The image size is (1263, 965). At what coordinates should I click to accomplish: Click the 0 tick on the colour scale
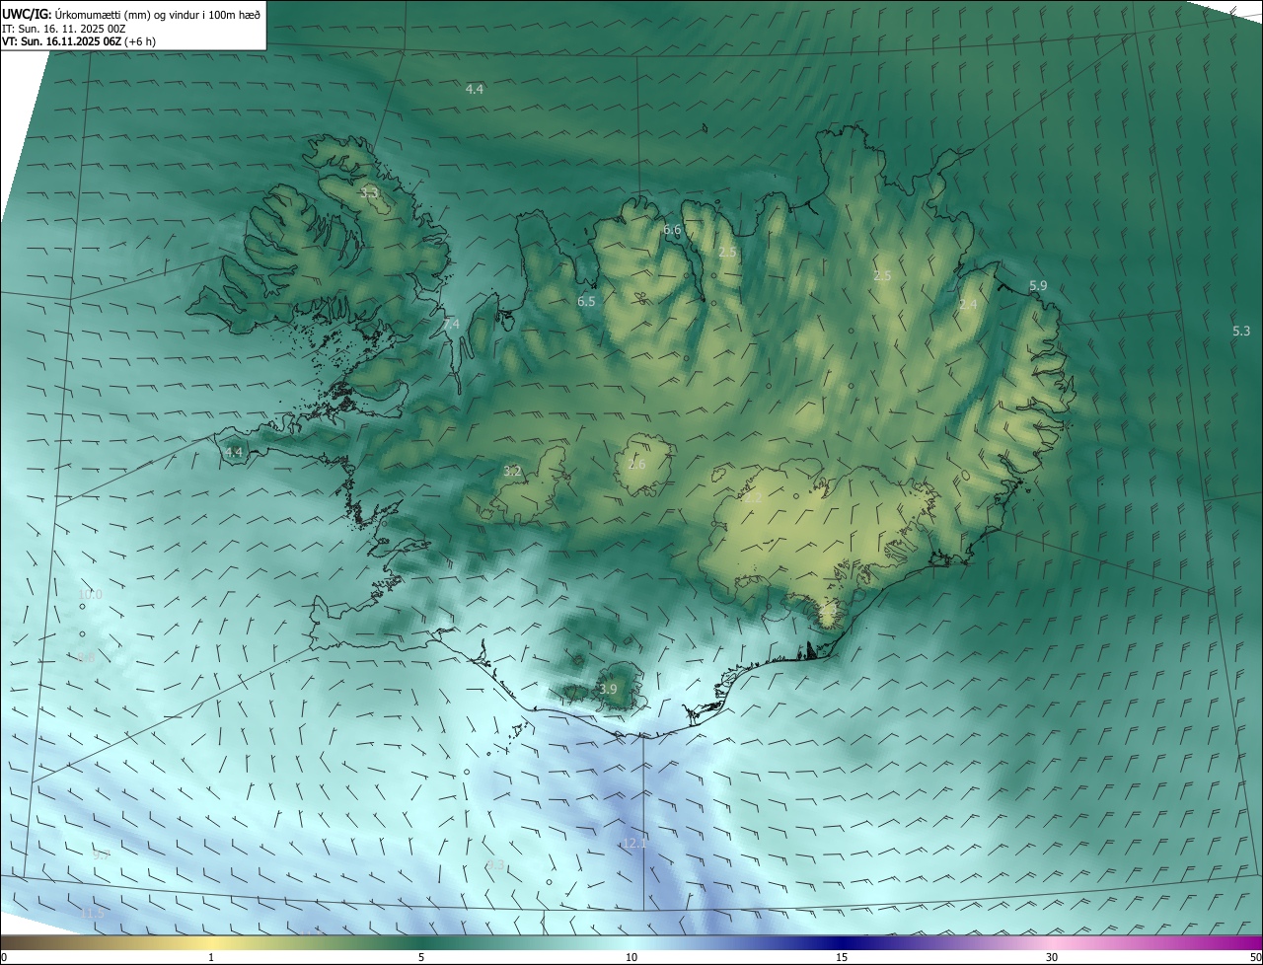(4, 957)
